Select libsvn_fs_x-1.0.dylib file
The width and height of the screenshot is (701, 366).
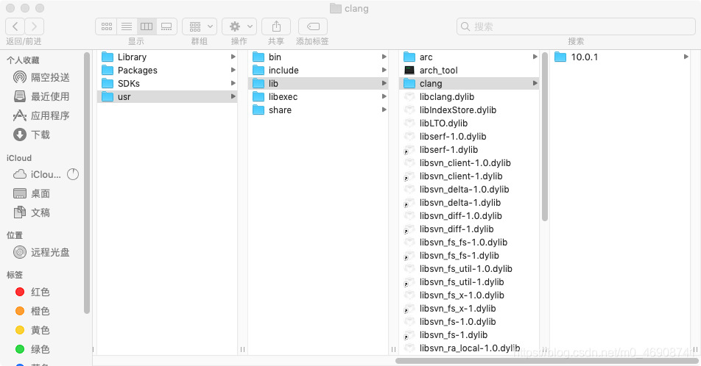click(x=469, y=295)
